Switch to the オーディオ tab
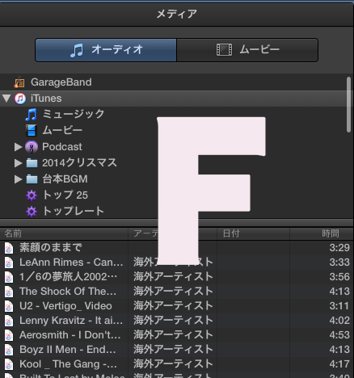This screenshot has width=354, height=378. (x=106, y=50)
